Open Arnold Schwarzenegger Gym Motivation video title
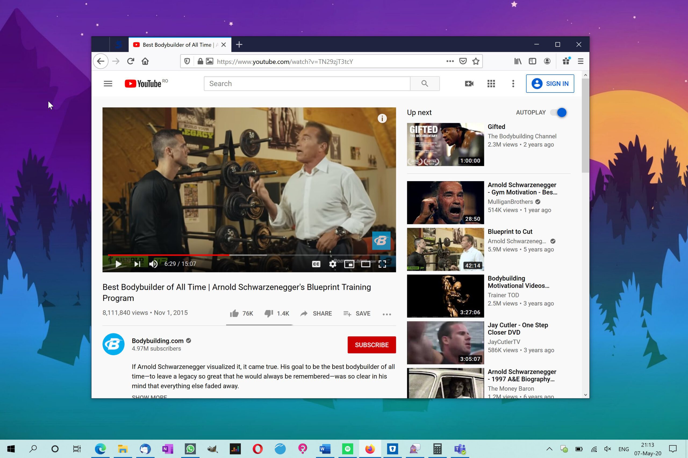 [522, 188]
